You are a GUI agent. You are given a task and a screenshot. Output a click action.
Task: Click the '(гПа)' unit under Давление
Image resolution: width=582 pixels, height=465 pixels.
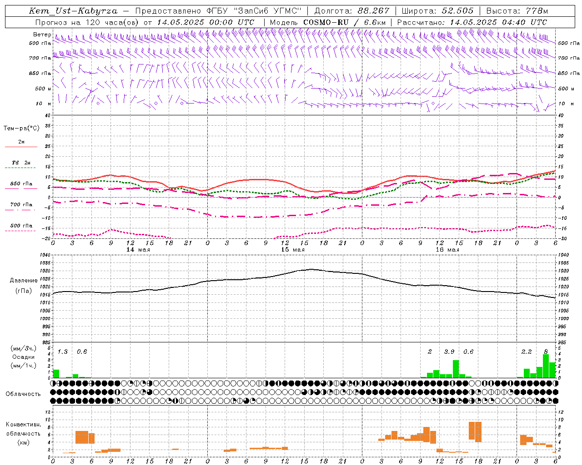pyautogui.click(x=24, y=291)
